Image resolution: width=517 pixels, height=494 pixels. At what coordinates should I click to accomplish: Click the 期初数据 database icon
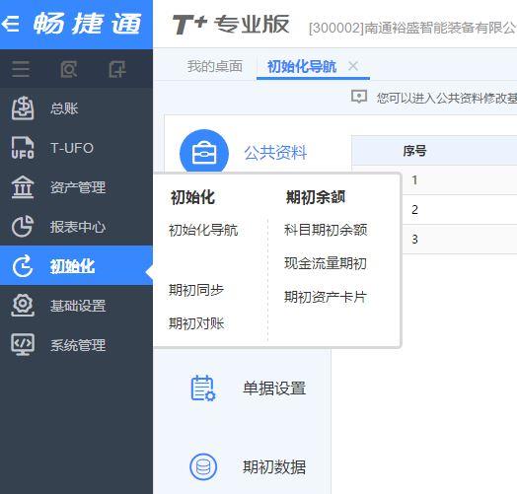[x=203, y=466]
